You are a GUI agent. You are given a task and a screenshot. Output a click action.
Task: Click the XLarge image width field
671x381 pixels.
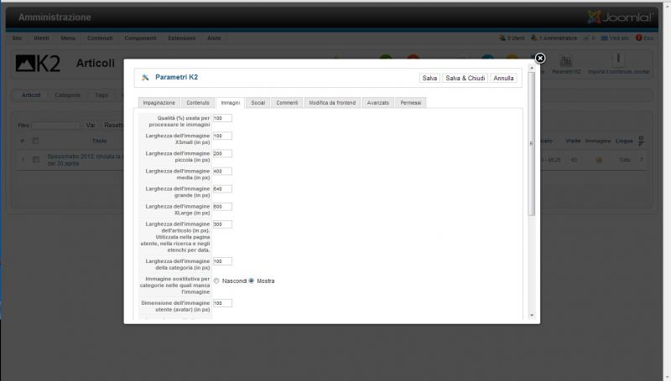point(222,206)
